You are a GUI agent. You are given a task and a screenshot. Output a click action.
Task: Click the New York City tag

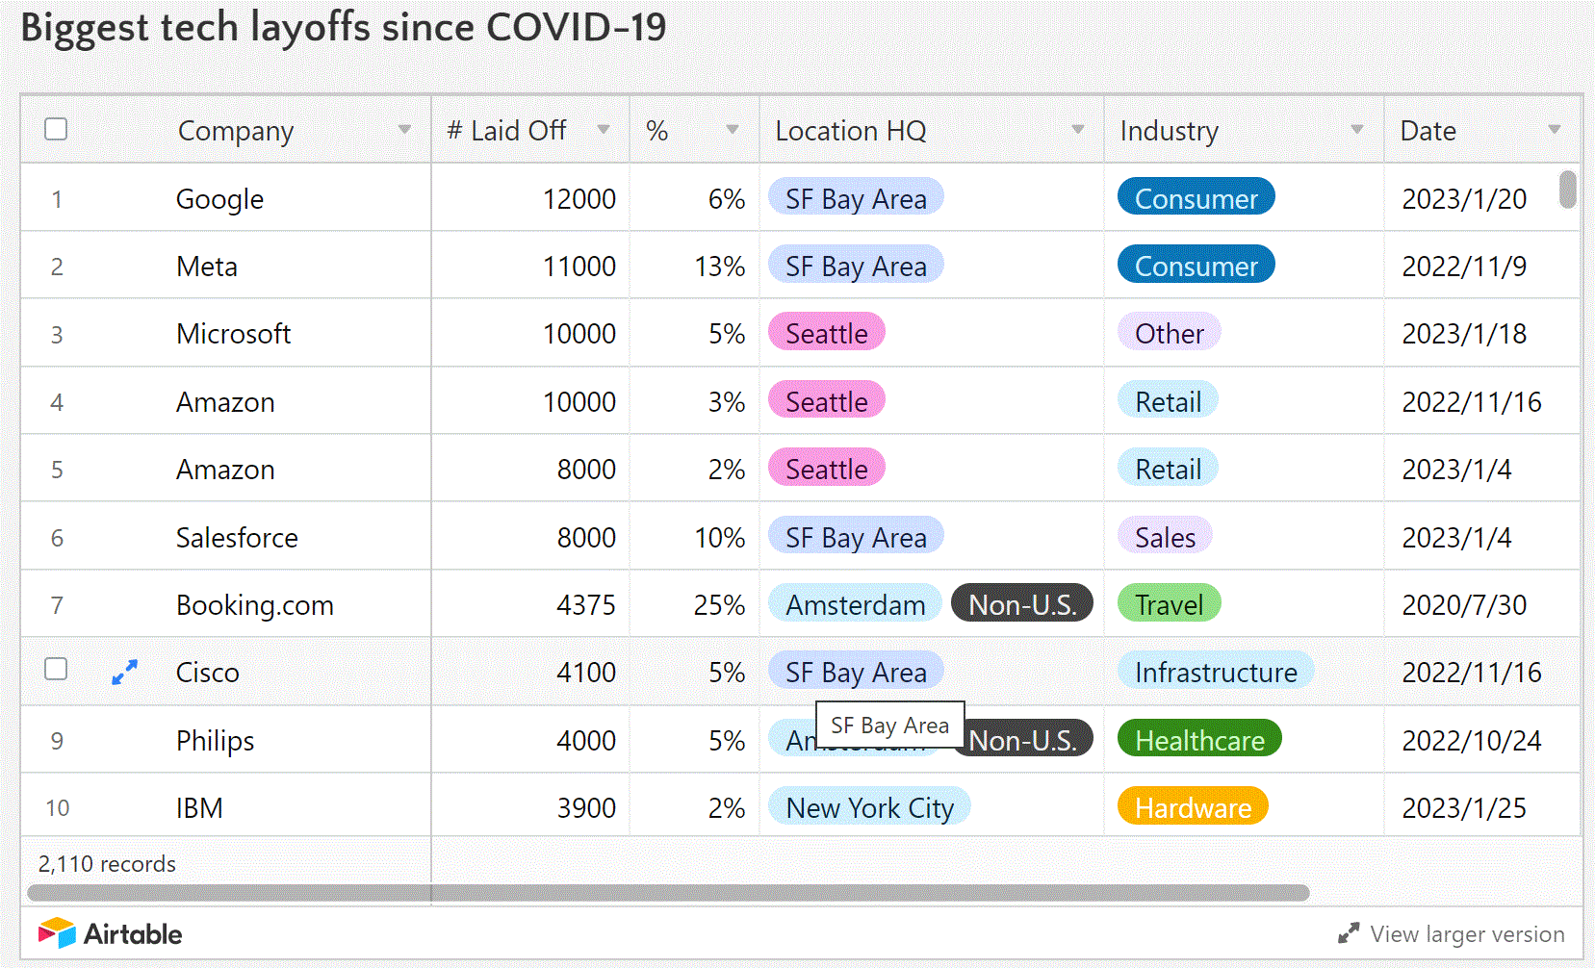click(869, 806)
